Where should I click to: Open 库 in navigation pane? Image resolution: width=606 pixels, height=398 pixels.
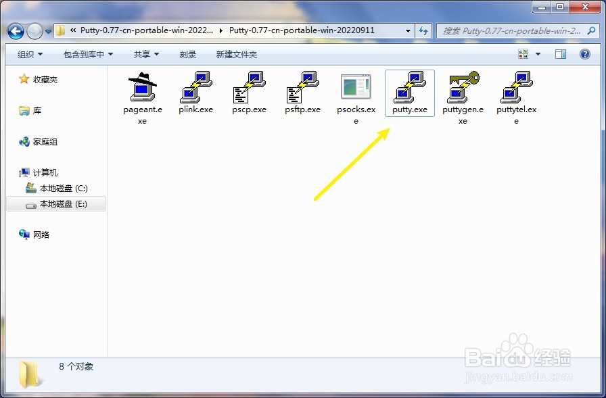[x=37, y=111]
